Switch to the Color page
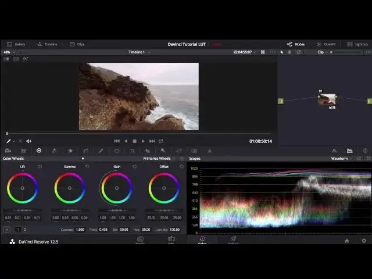Image resolution: width=372 pixels, height=279 pixels. pos(202,240)
